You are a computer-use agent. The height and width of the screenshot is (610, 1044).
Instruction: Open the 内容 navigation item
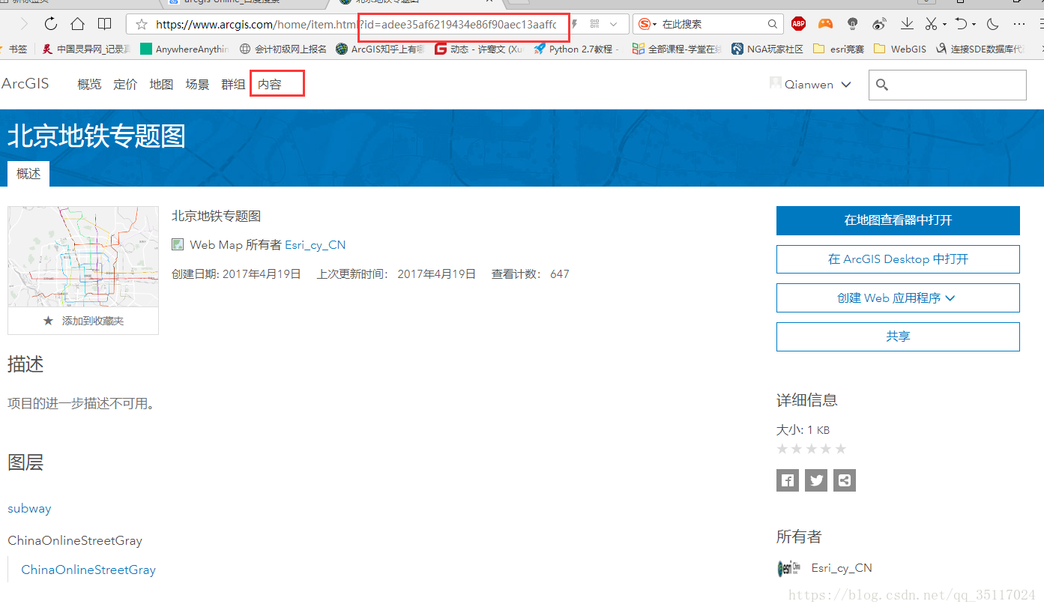[269, 85]
